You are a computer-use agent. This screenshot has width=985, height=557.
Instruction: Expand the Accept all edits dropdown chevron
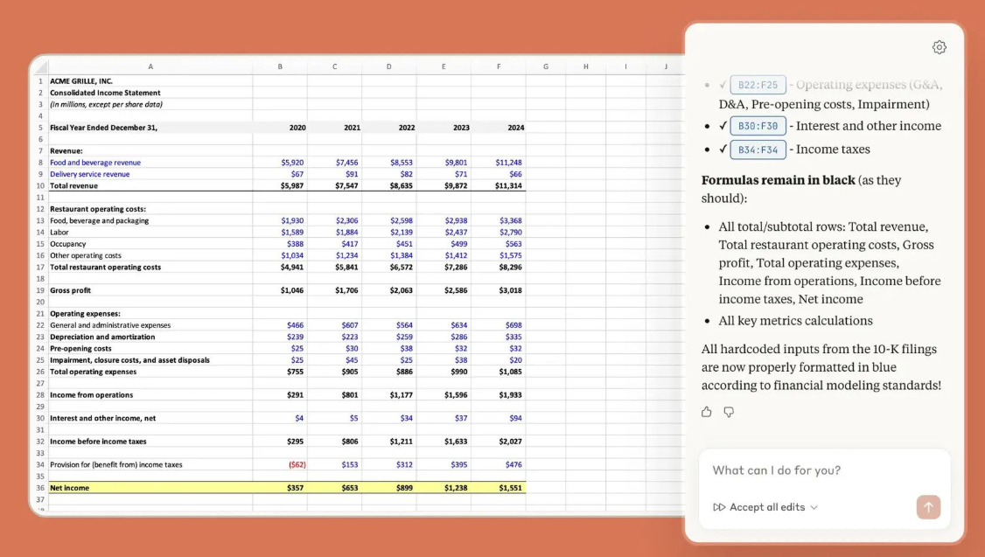814,507
